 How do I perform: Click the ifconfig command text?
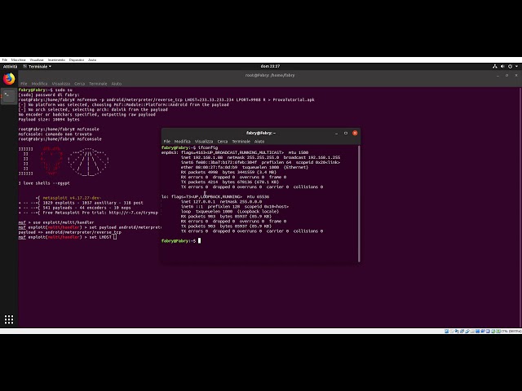point(208,147)
